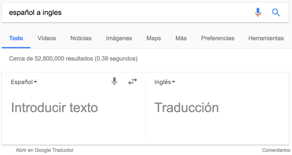Open the Imágenes results tab

click(119, 38)
